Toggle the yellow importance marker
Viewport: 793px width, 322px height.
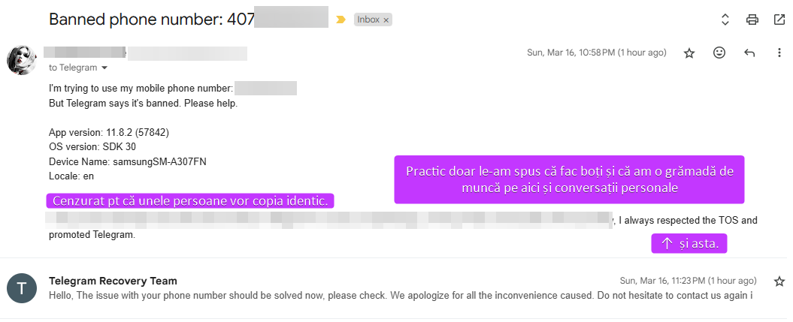click(x=341, y=20)
